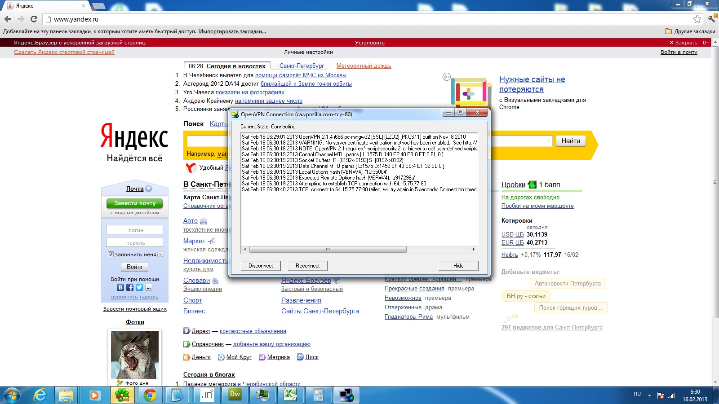The width and height of the screenshot is (719, 404).
Task: Click Импортировать закладки link
Action: click(x=232, y=31)
